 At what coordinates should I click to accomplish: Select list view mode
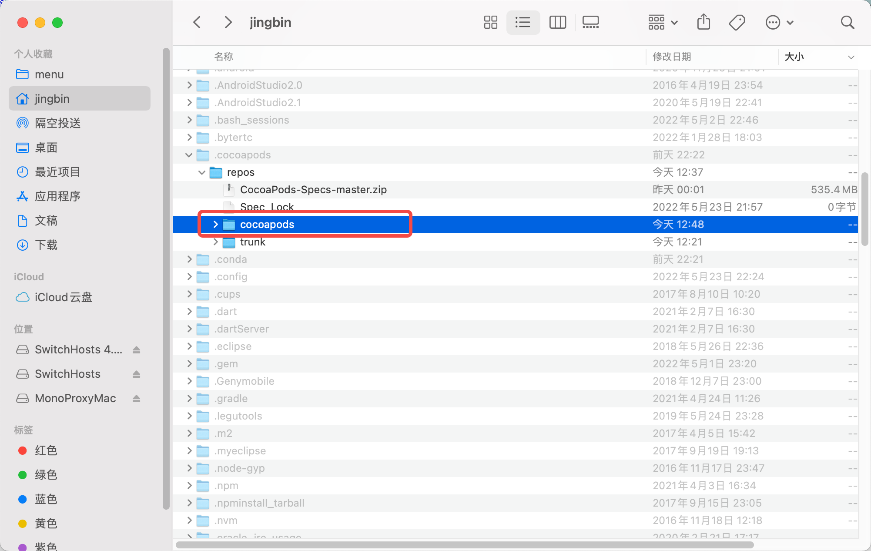pos(523,22)
